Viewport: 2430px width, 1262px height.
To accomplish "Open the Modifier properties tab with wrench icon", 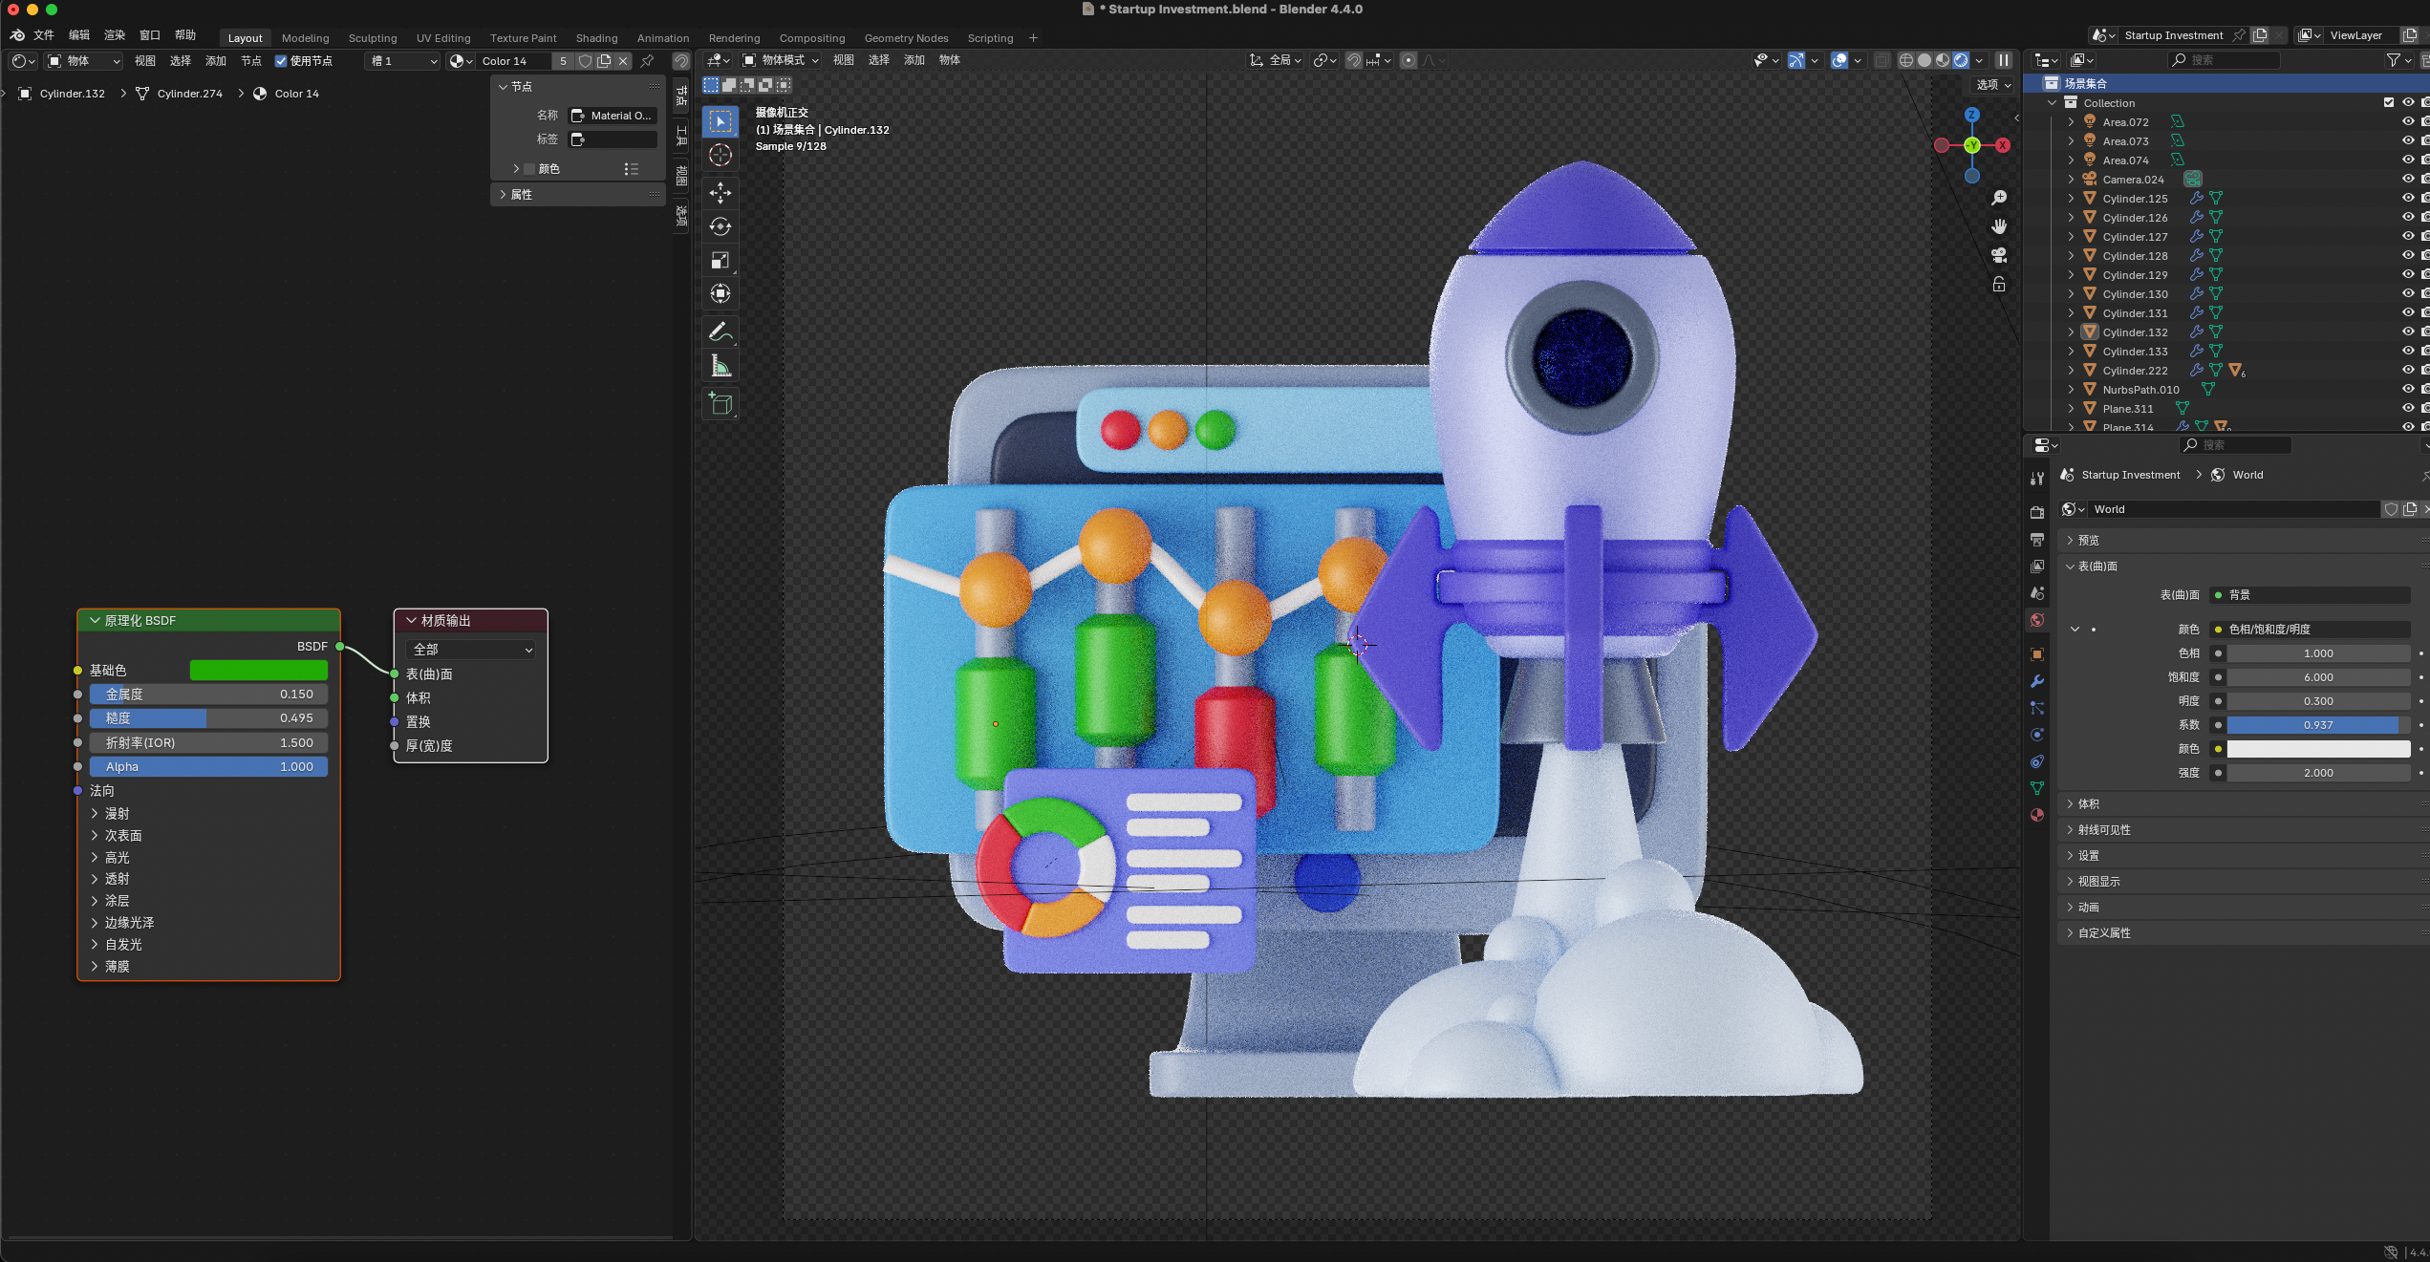I will click(2037, 681).
